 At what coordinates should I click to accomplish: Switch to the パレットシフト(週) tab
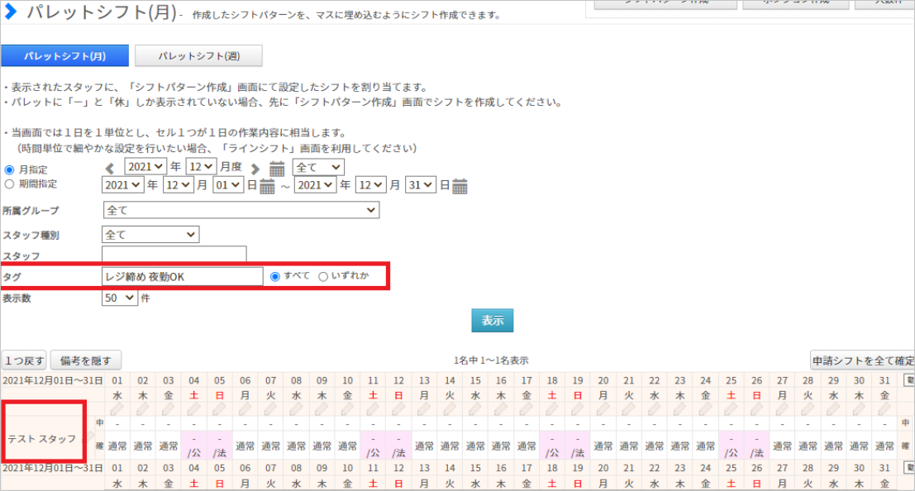click(198, 55)
